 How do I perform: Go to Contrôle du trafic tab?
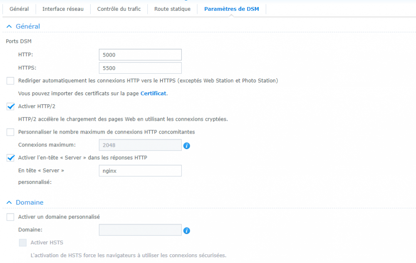119,9
